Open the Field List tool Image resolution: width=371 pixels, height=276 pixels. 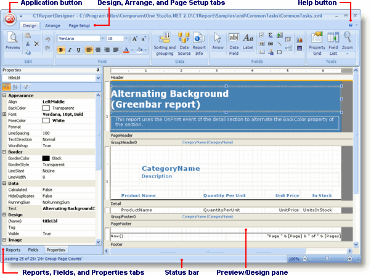point(333,42)
